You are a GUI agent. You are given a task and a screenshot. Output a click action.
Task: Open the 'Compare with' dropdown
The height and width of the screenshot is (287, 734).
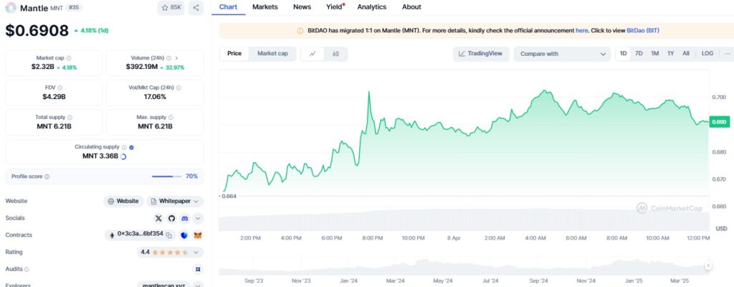coord(562,54)
